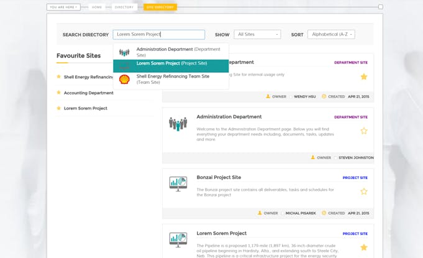
Task: Open Shell Energy Refinancing favourite site
Action: click(x=88, y=77)
